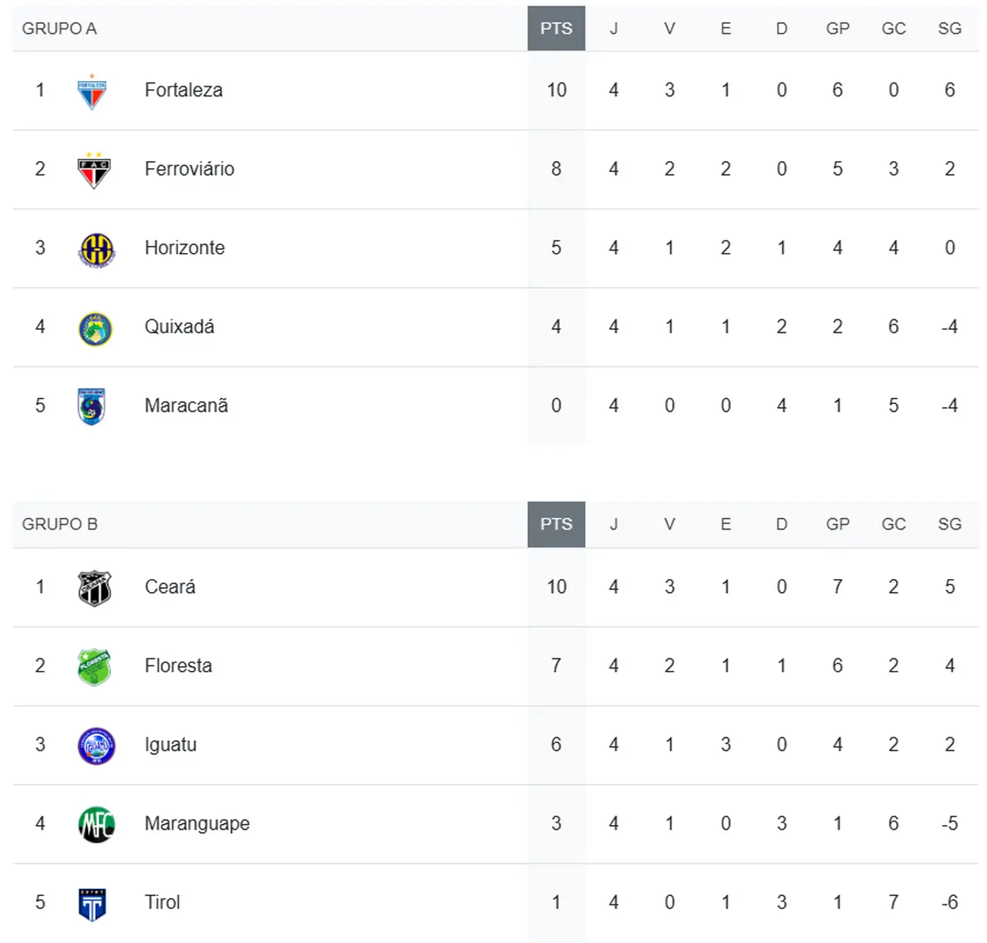Click the Grupo B PTS header
This screenshot has width=987, height=943.
click(x=556, y=524)
